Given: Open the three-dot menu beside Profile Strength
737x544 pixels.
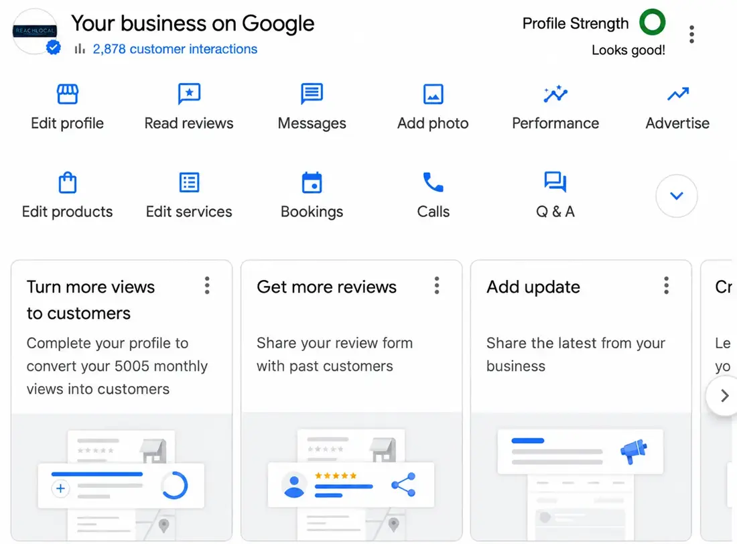Looking at the screenshot, I should pyautogui.click(x=691, y=34).
